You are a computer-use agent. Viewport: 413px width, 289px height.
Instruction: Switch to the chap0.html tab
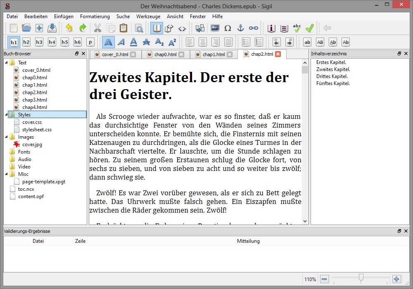click(166, 54)
